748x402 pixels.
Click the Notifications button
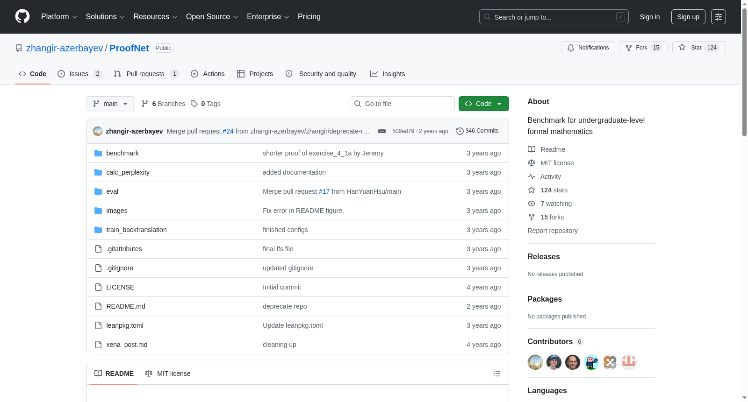588,48
